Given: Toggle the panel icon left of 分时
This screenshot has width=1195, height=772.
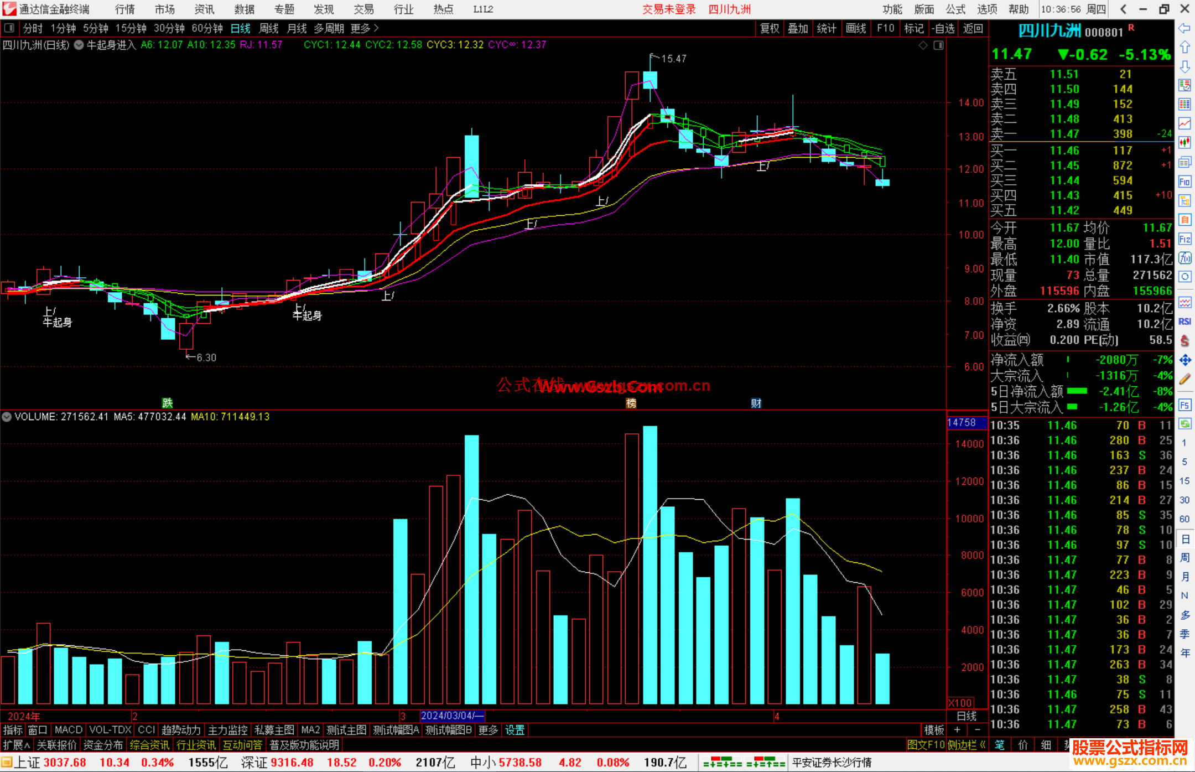Looking at the screenshot, I should pyautogui.click(x=9, y=28).
